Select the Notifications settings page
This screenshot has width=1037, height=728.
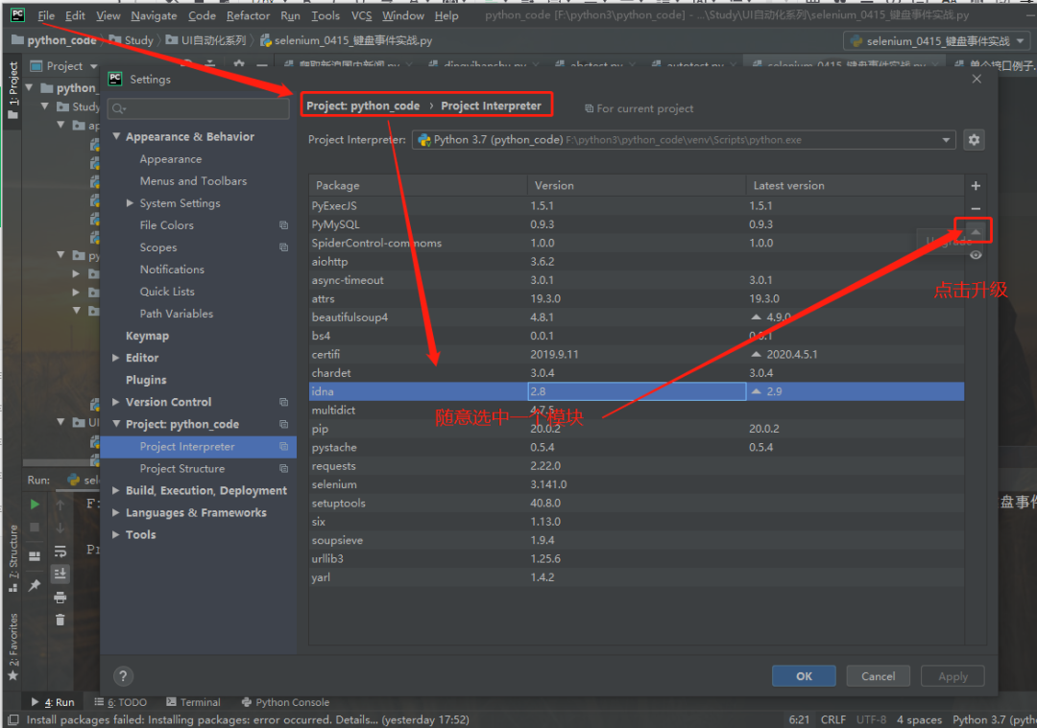[x=172, y=270]
